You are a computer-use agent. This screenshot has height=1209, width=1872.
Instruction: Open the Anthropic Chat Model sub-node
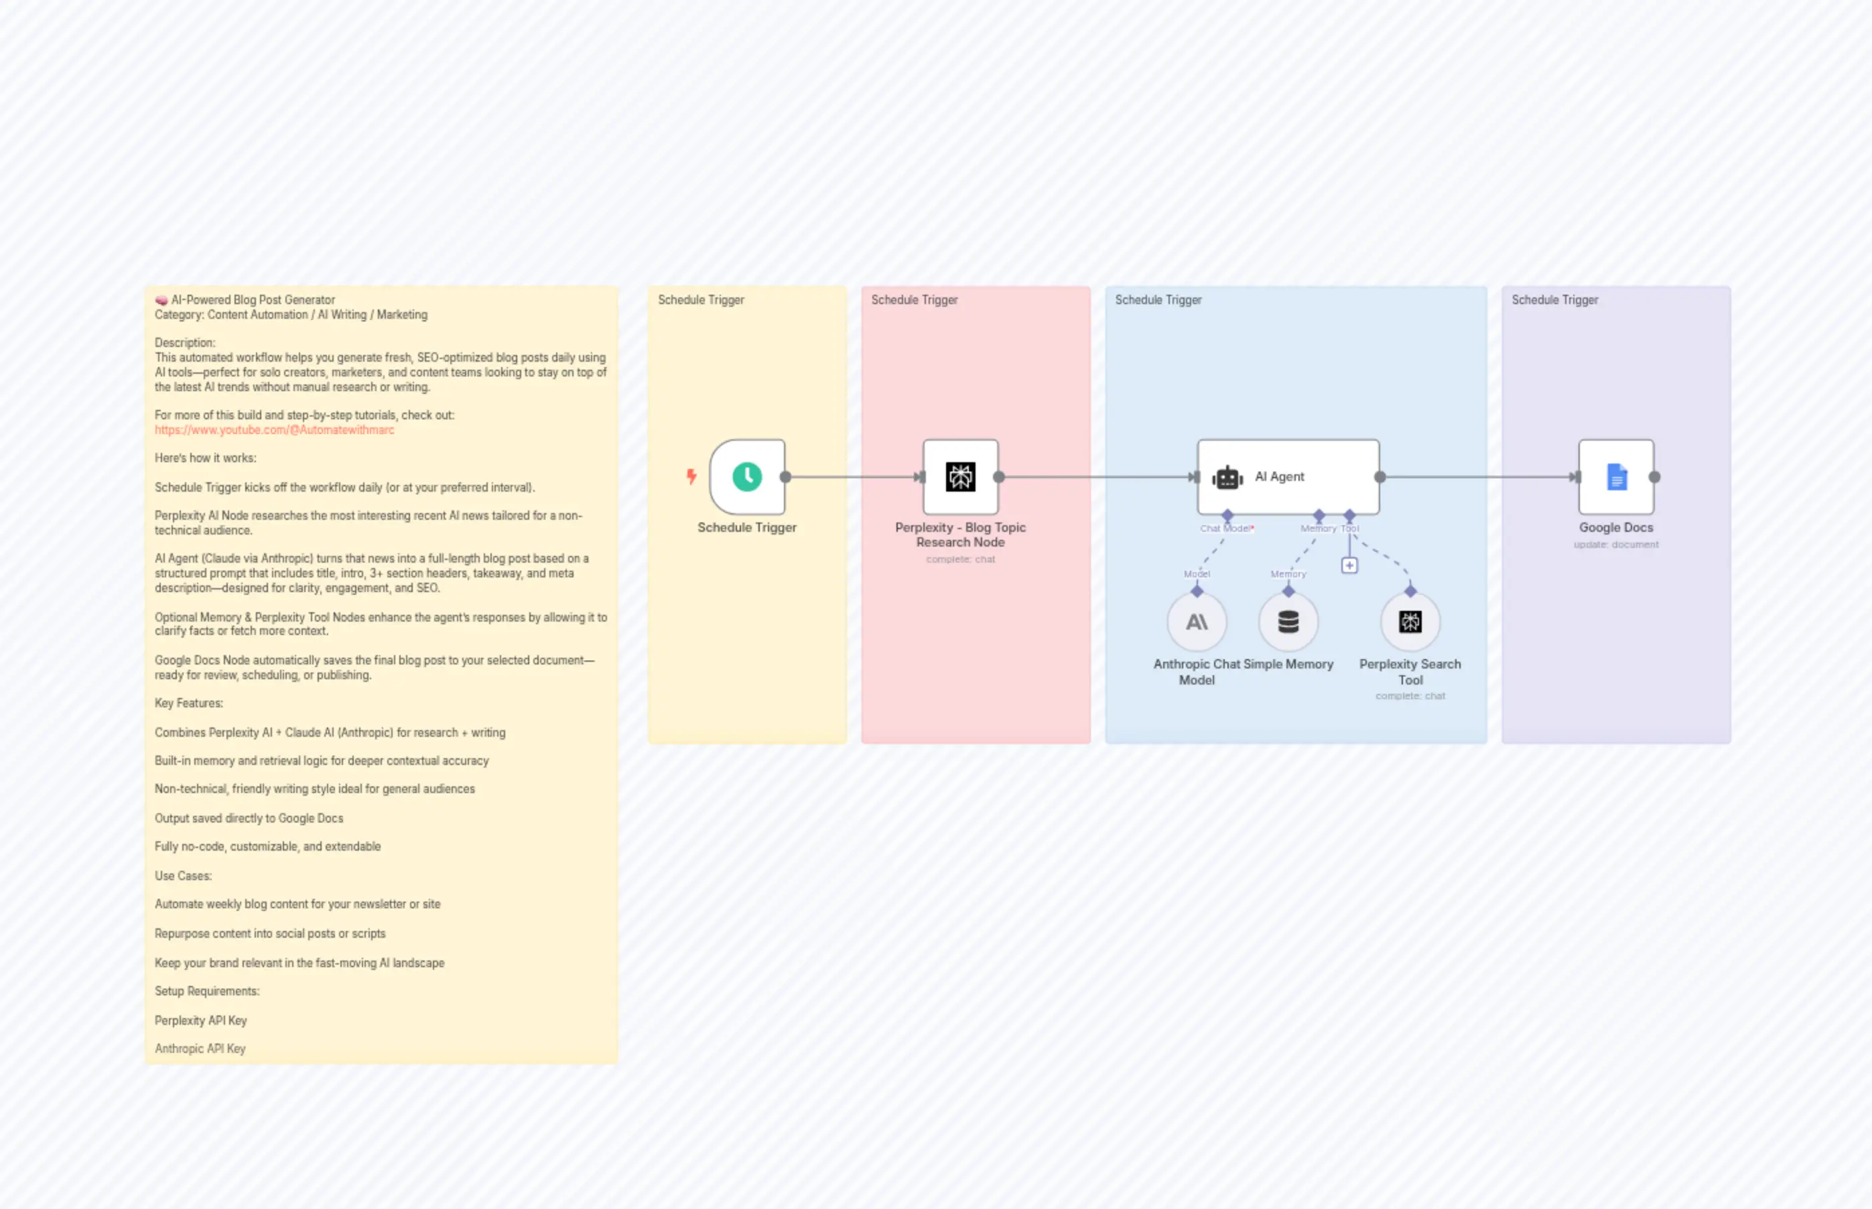tap(1196, 622)
